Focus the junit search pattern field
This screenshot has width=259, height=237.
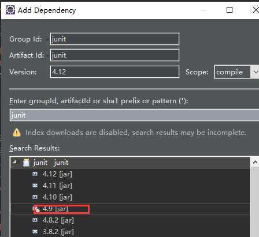coord(134,115)
